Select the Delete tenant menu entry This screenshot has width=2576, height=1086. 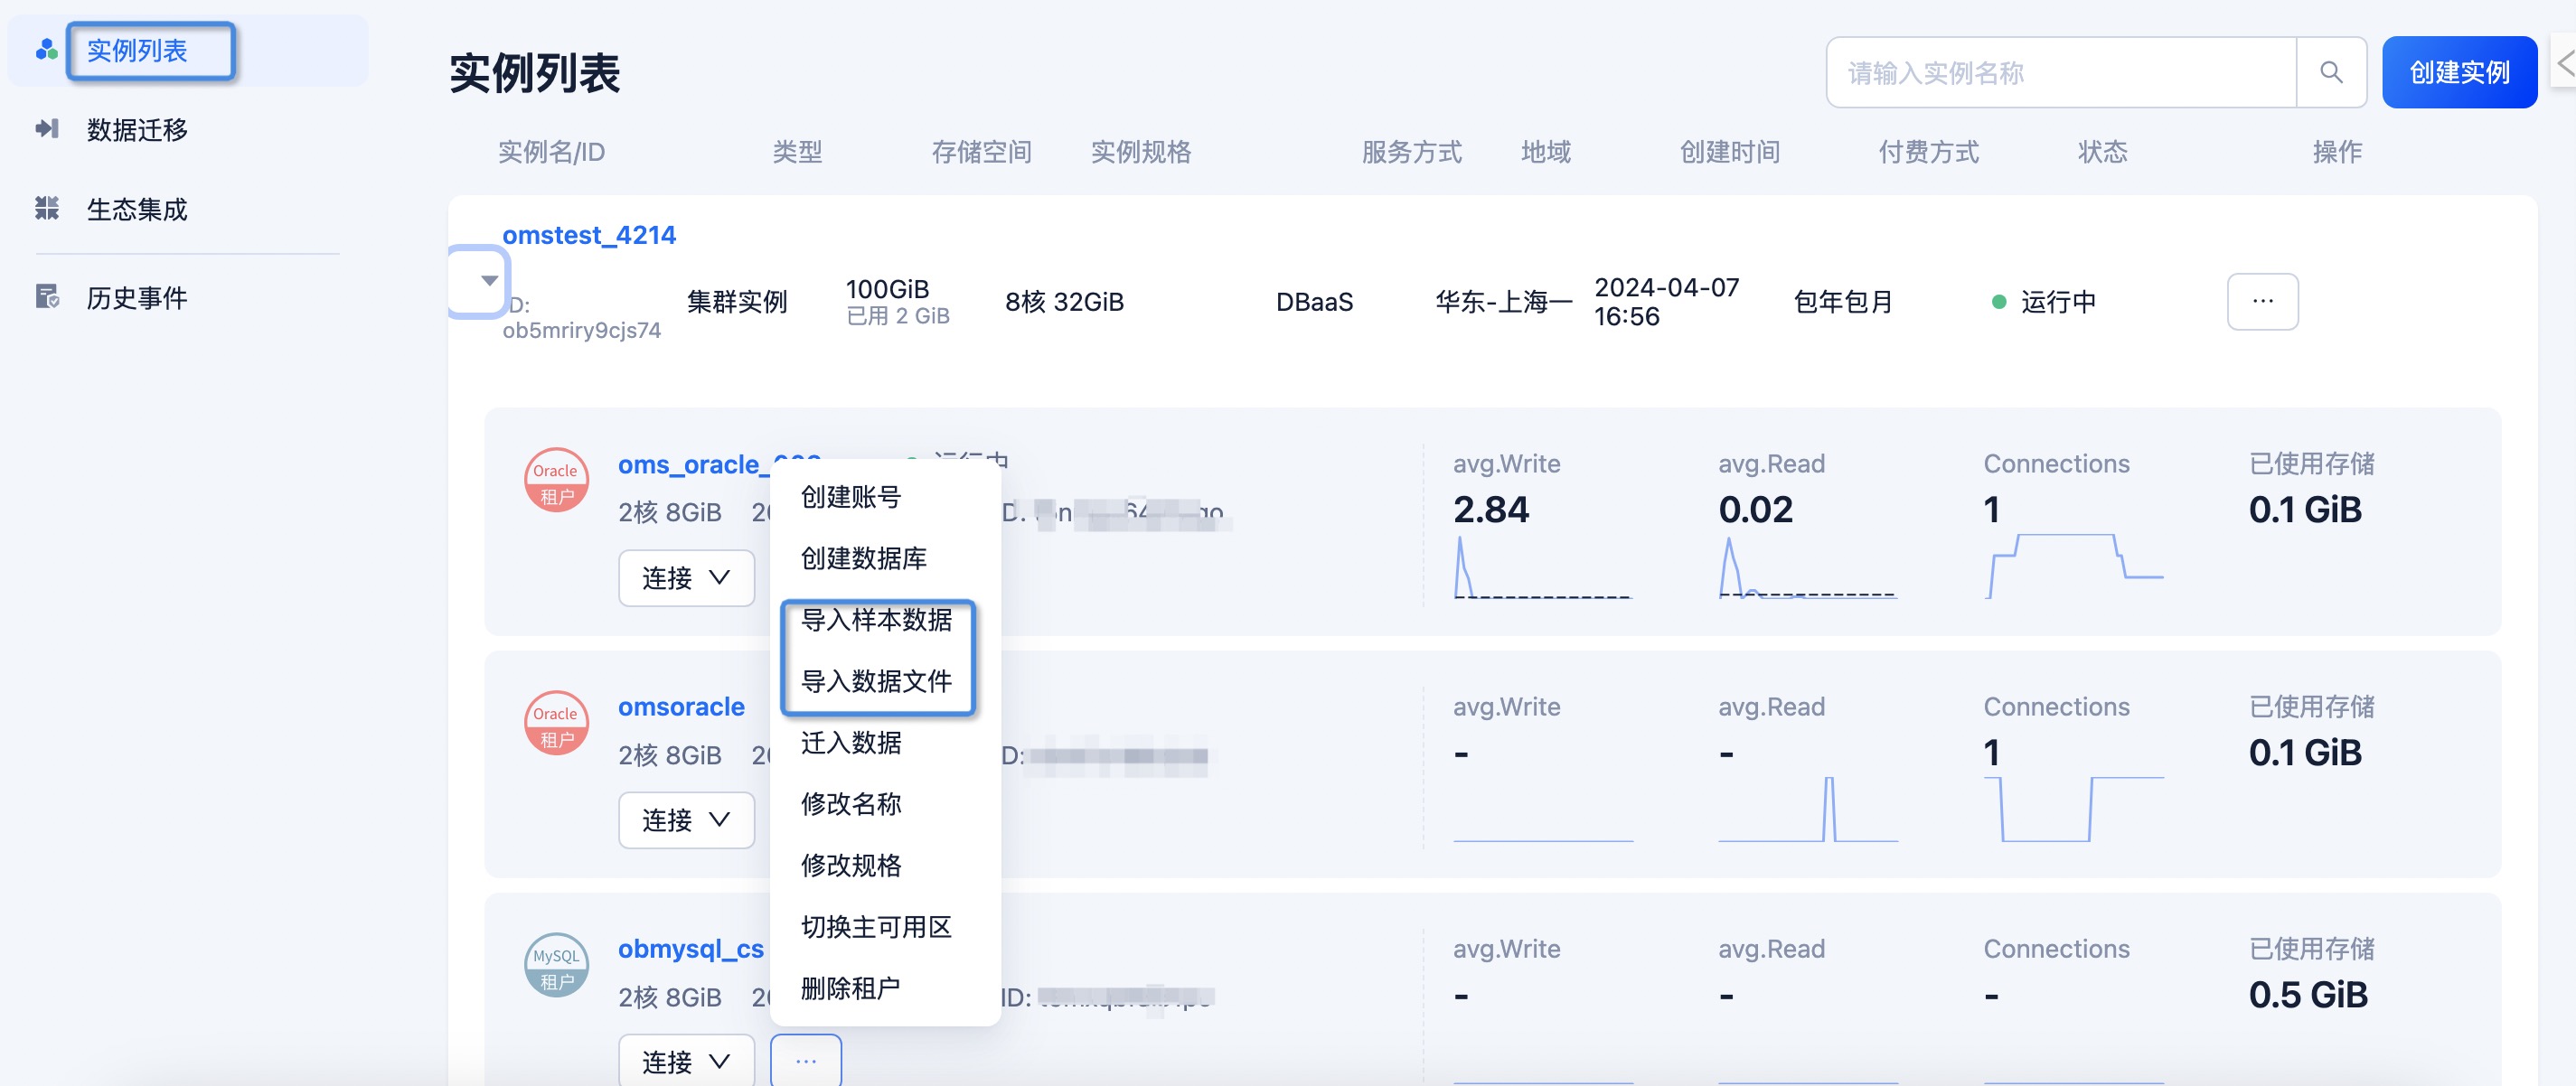[x=850, y=988]
